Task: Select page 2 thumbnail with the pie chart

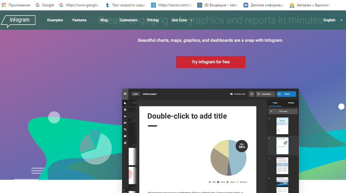Action: pyautogui.click(x=282, y=146)
